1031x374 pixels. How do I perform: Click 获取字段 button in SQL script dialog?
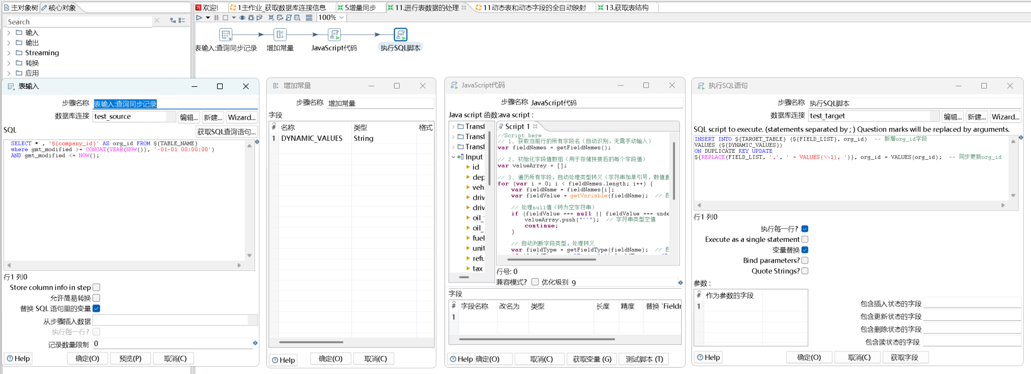click(x=904, y=358)
